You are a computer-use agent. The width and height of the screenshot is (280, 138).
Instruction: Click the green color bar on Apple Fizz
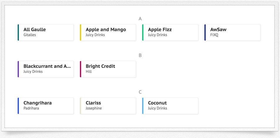143,32
